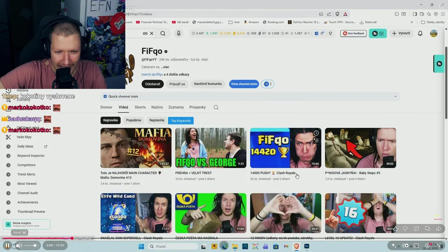Select the Najstaršie filter chip
448x252 pixels.
coord(157,120)
